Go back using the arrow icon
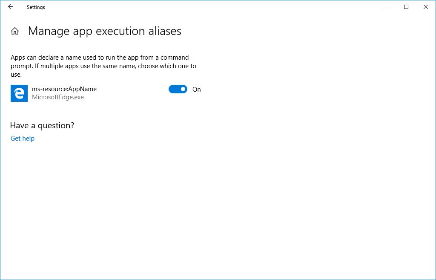This screenshot has height=280, width=436. click(11, 7)
